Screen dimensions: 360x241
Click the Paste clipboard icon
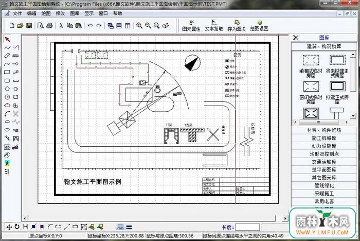78,25
